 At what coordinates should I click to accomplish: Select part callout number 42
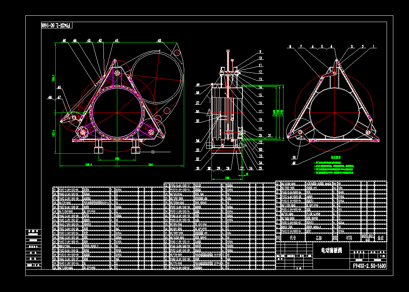pos(100,40)
